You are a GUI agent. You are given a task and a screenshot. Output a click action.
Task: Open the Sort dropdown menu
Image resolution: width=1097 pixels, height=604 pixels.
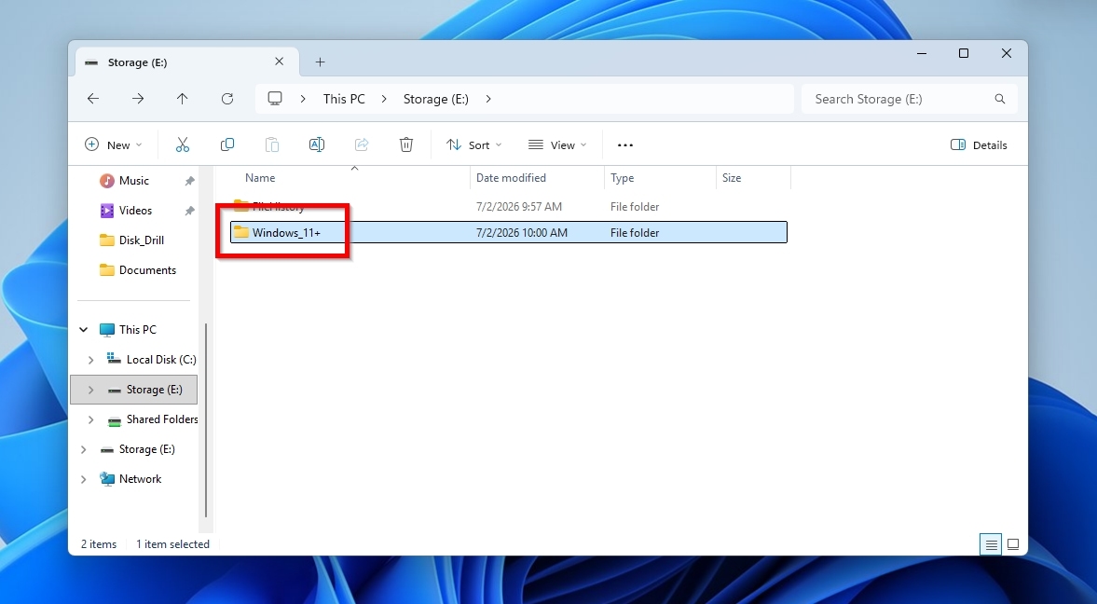[474, 144]
